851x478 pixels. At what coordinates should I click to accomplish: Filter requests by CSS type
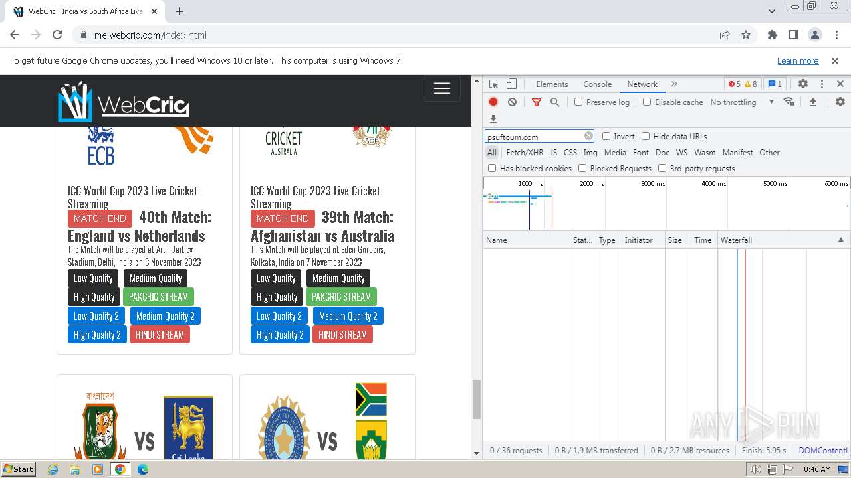(x=570, y=152)
